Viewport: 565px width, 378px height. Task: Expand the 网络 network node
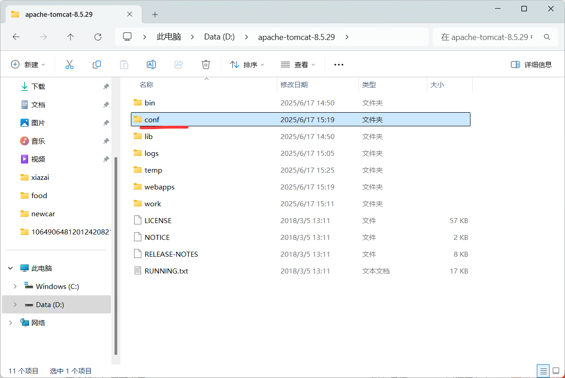[10, 323]
